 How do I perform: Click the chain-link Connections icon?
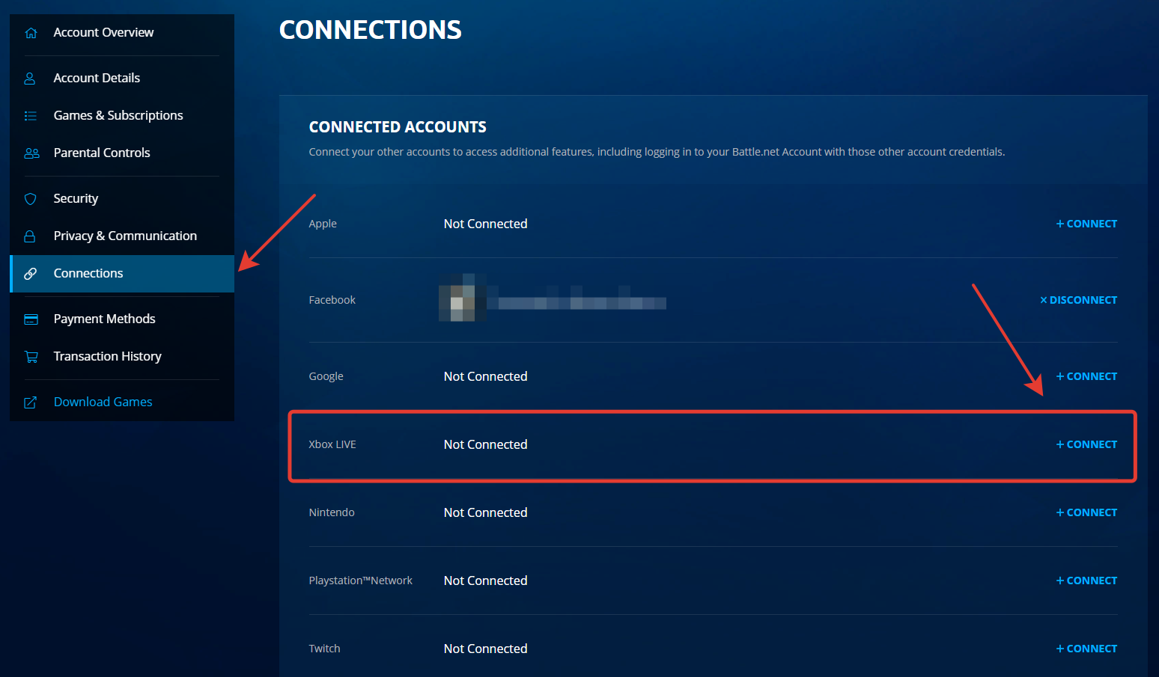31,274
